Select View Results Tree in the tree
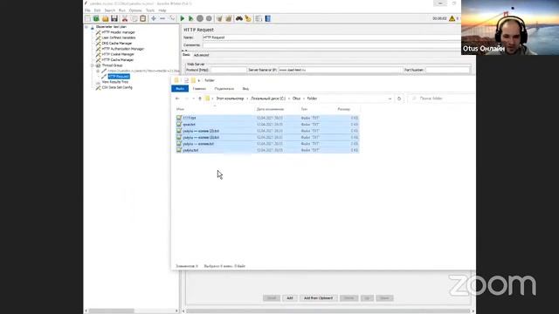 point(114,82)
